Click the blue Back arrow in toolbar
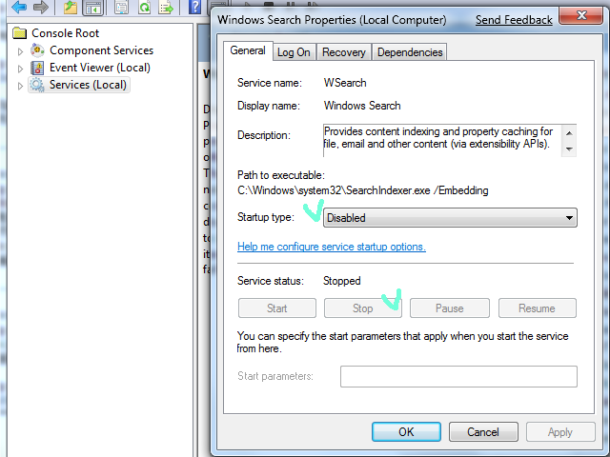610x457 pixels. pos(19,7)
